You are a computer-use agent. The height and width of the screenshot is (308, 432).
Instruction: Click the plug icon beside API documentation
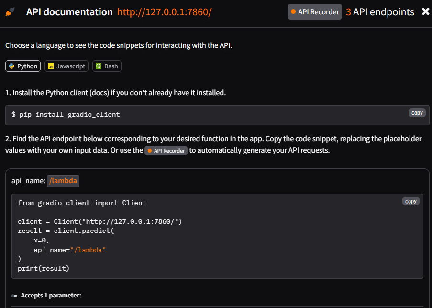pos(10,12)
